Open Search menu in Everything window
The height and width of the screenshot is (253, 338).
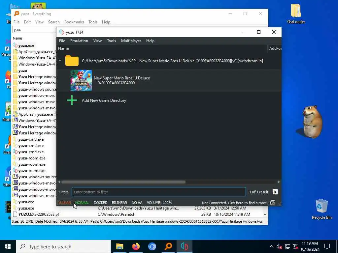(54, 22)
